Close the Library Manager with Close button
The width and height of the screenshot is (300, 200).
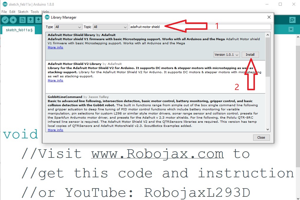[261, 137]
